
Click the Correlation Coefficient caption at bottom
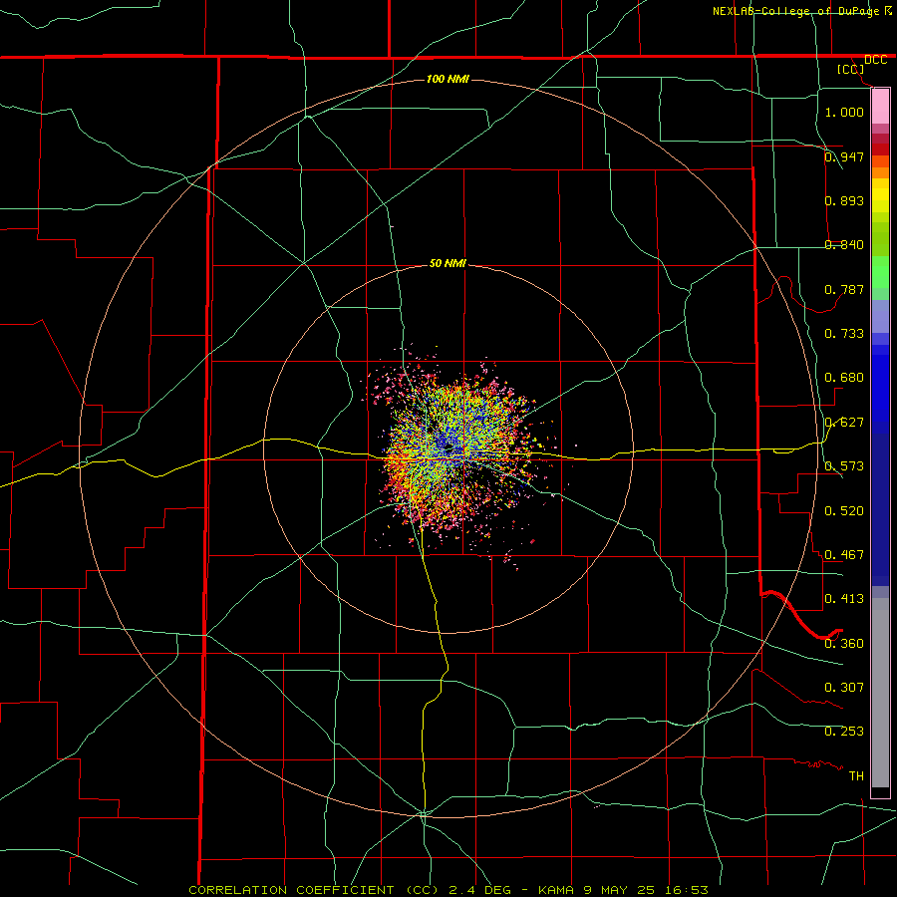click(448, 890)
